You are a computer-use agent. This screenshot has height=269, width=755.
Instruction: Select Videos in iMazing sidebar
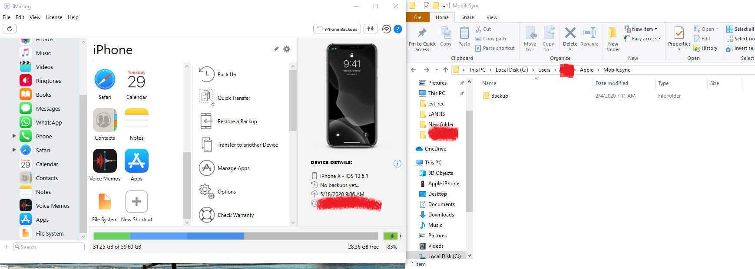[44, 67]
